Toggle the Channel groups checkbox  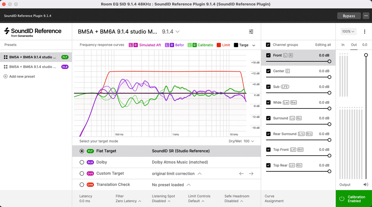[x=268, y=45]
